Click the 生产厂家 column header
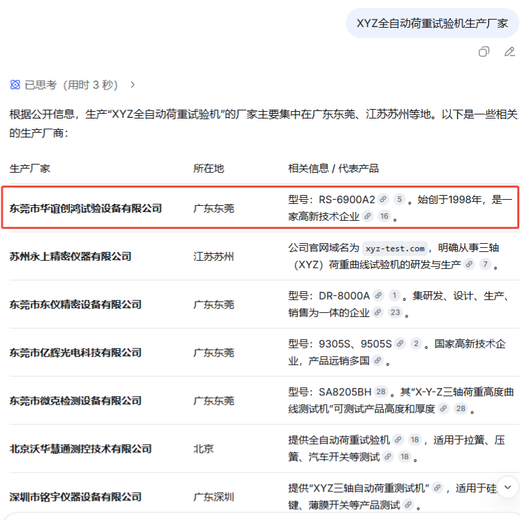Screen dimensions: 520x520 point(30,169)
